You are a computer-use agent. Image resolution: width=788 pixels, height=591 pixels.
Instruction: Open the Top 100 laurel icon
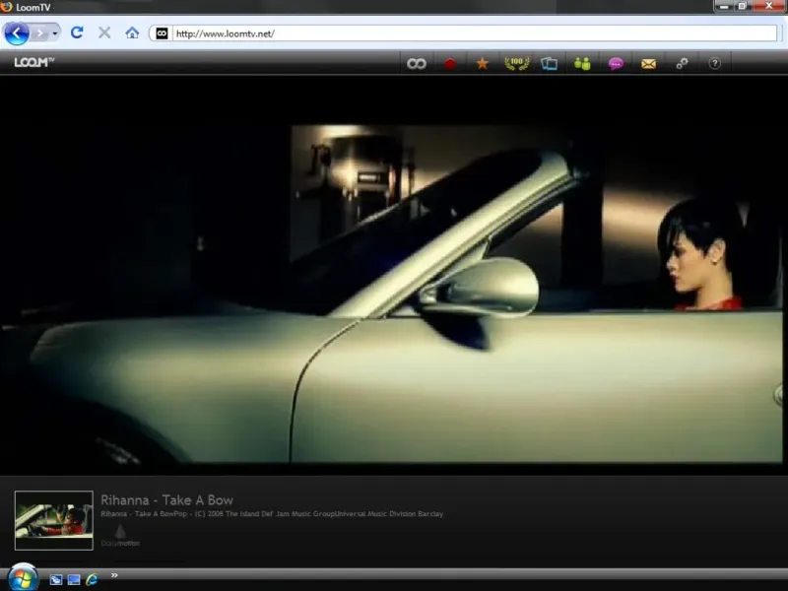point(516,63)
